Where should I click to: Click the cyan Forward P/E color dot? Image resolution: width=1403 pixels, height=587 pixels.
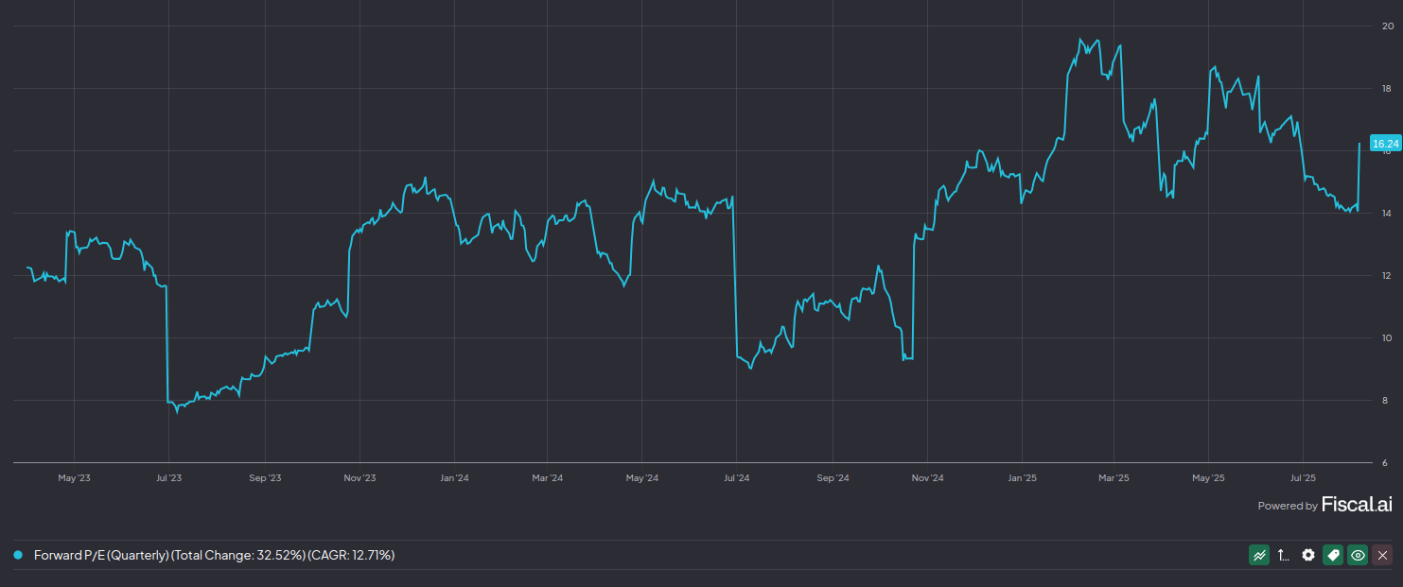coord(18,555)
